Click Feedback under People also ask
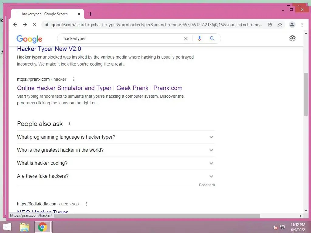The image size is (311, 233). pos(207,185)
